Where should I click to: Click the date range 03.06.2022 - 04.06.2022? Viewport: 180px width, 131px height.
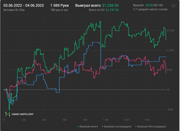click(24, 5)
